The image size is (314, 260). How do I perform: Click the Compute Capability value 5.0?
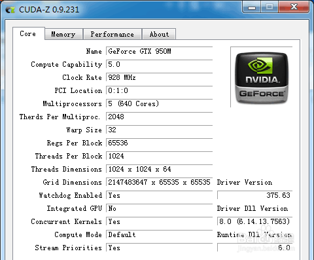[160, 64]
